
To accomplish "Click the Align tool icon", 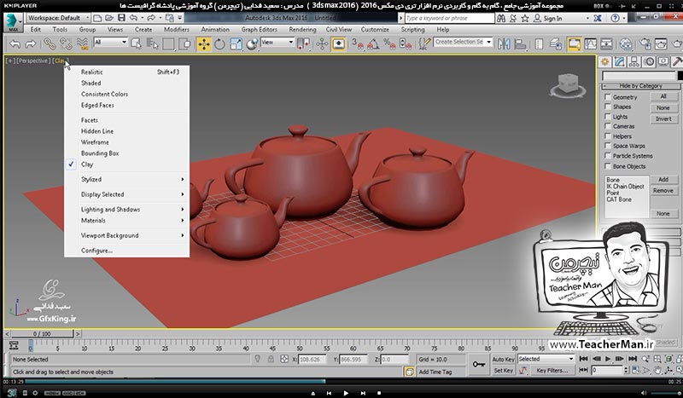I will point(520,43).
